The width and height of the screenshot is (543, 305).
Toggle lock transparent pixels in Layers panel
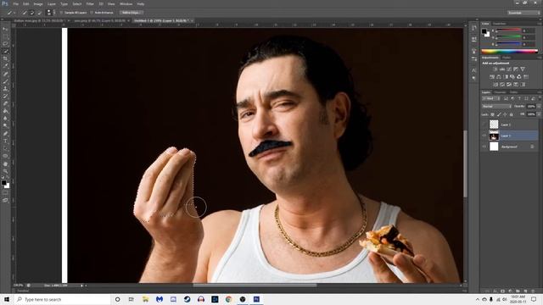492,114
